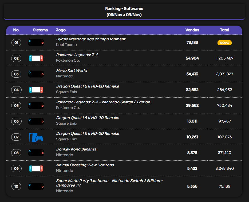Click the rank 10 number badge
This screenshot has width=249, height=202.
[x=16, y=186]
